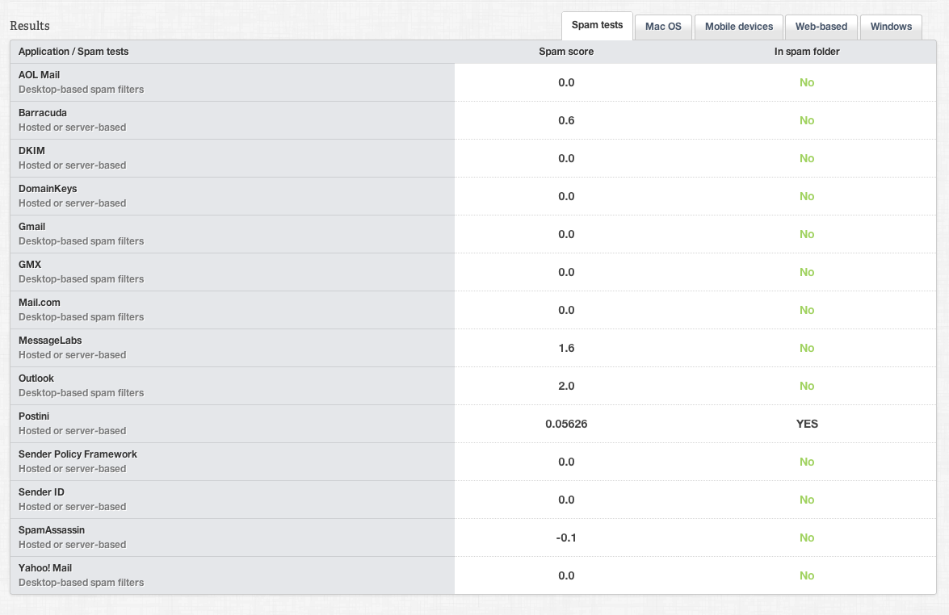Select the DomainKeys row name
The height and width of the screenshot is (615, 949).
click(x=47, y=189)
